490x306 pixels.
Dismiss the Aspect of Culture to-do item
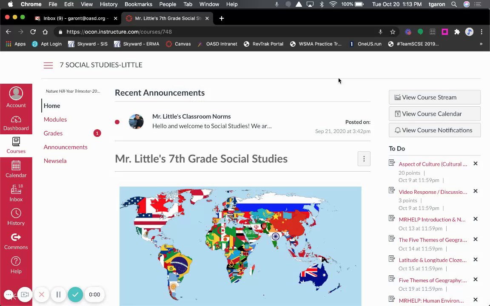click(x=475, y=163)
